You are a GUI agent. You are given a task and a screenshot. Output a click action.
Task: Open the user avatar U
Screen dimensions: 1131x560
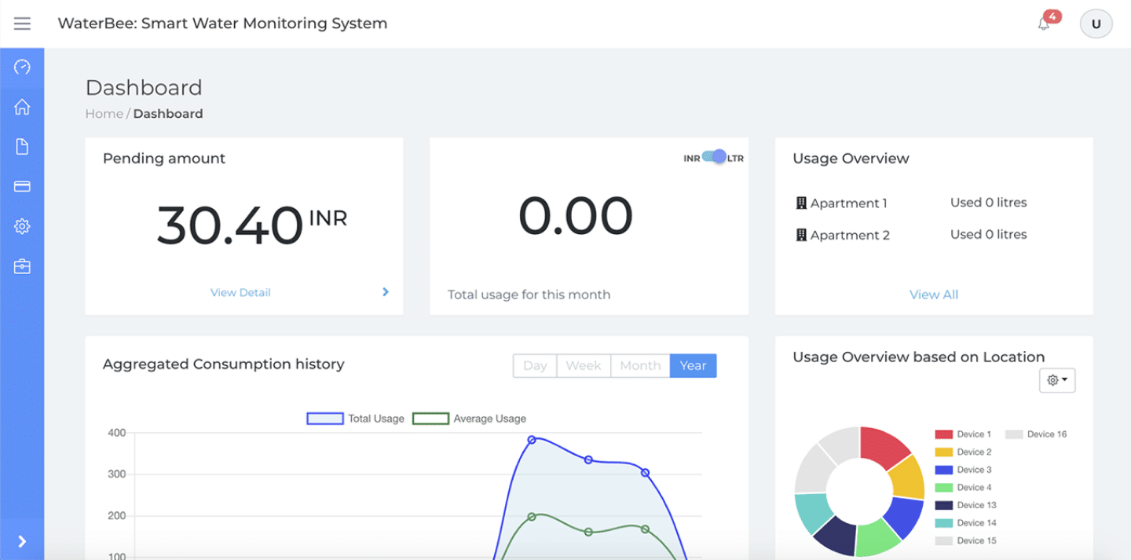1096,24
